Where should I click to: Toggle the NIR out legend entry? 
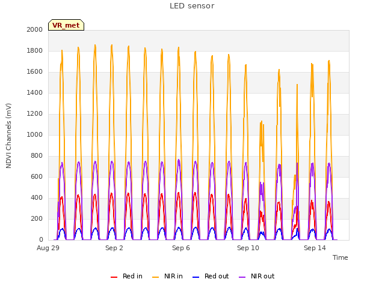point(257,276)
